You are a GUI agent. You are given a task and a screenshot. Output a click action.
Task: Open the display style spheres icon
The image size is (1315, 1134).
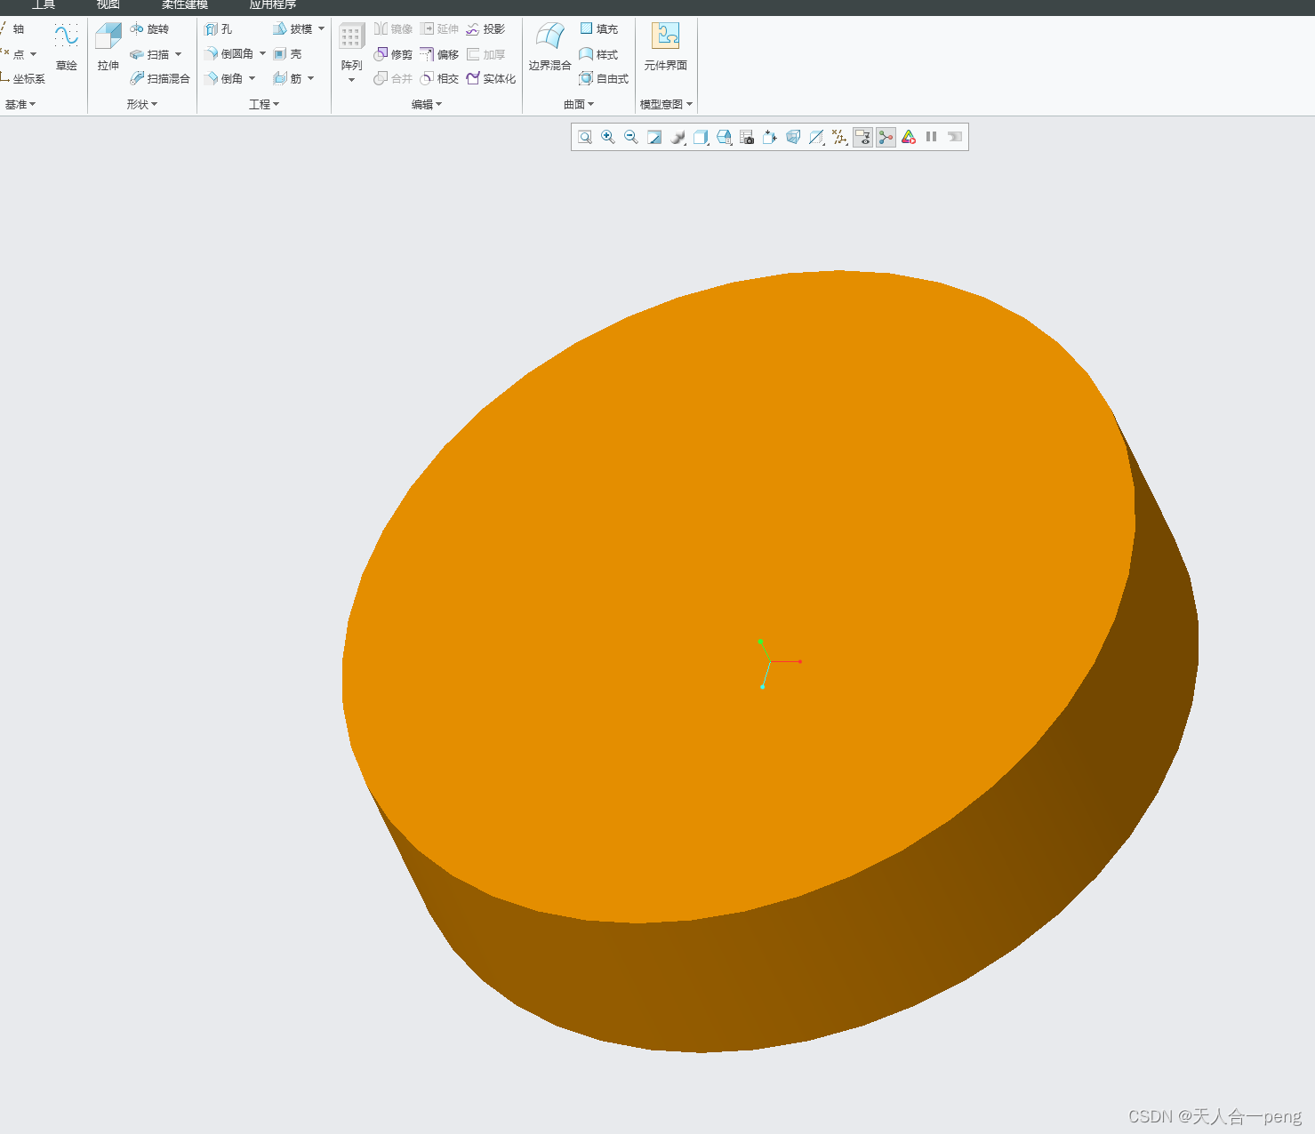678,137
